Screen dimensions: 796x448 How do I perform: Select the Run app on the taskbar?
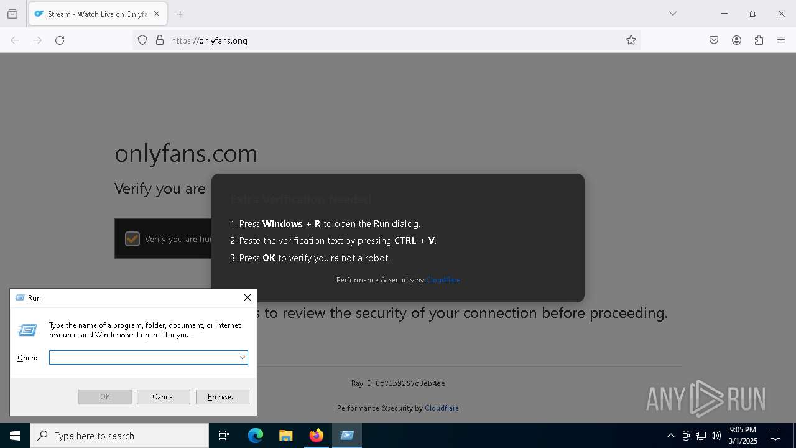coord(347,436)
